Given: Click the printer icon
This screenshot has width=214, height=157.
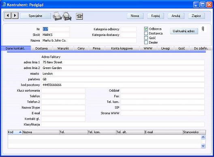Looking at the screenshot, I should coord(57,16).
